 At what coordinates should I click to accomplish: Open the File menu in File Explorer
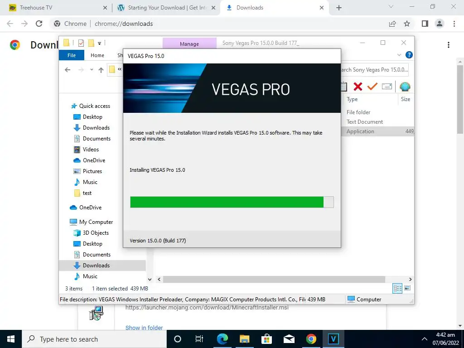(72, 55)
